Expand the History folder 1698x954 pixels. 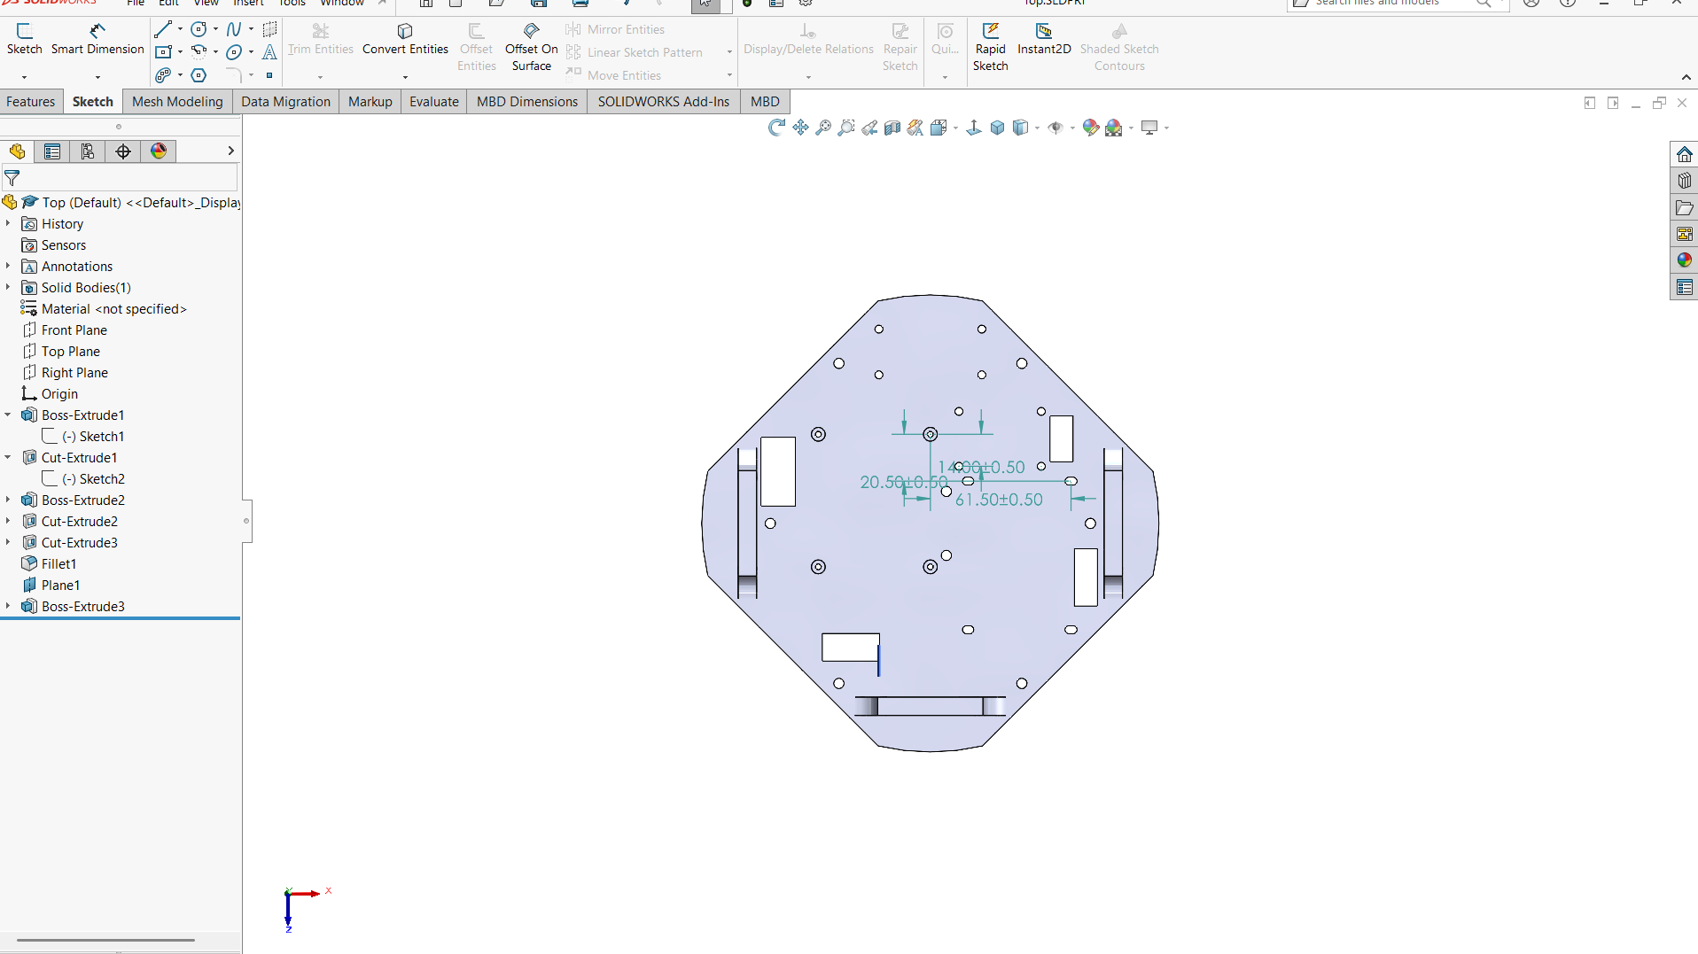tap(8, 223)
